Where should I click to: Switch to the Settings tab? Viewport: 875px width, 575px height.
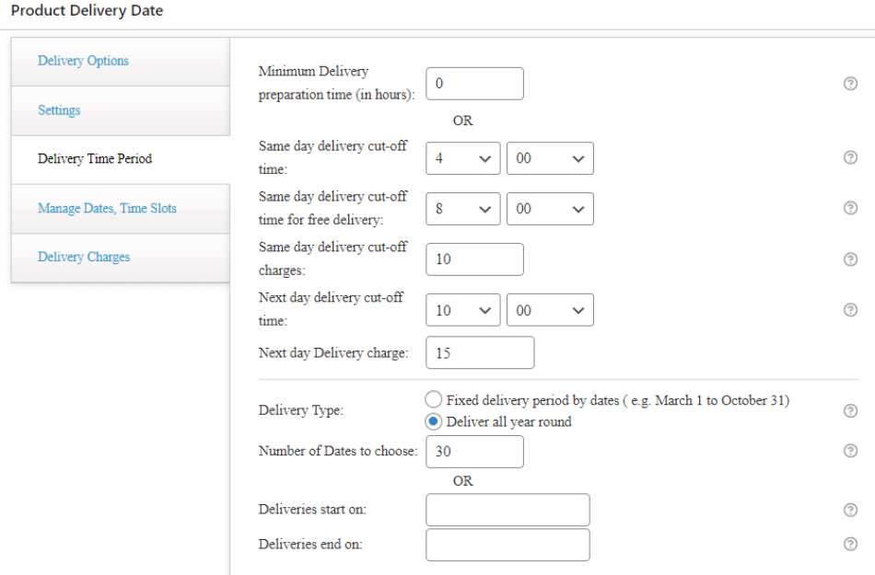59,109
